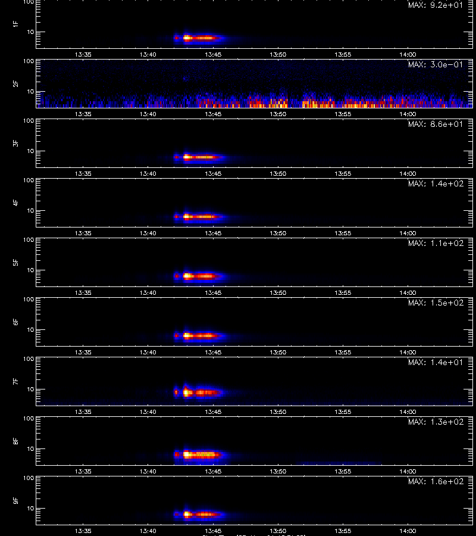This screenshot has height=536, width=476.
Task: Click the MAX: 8.6e+01 label
Action: 436,124
